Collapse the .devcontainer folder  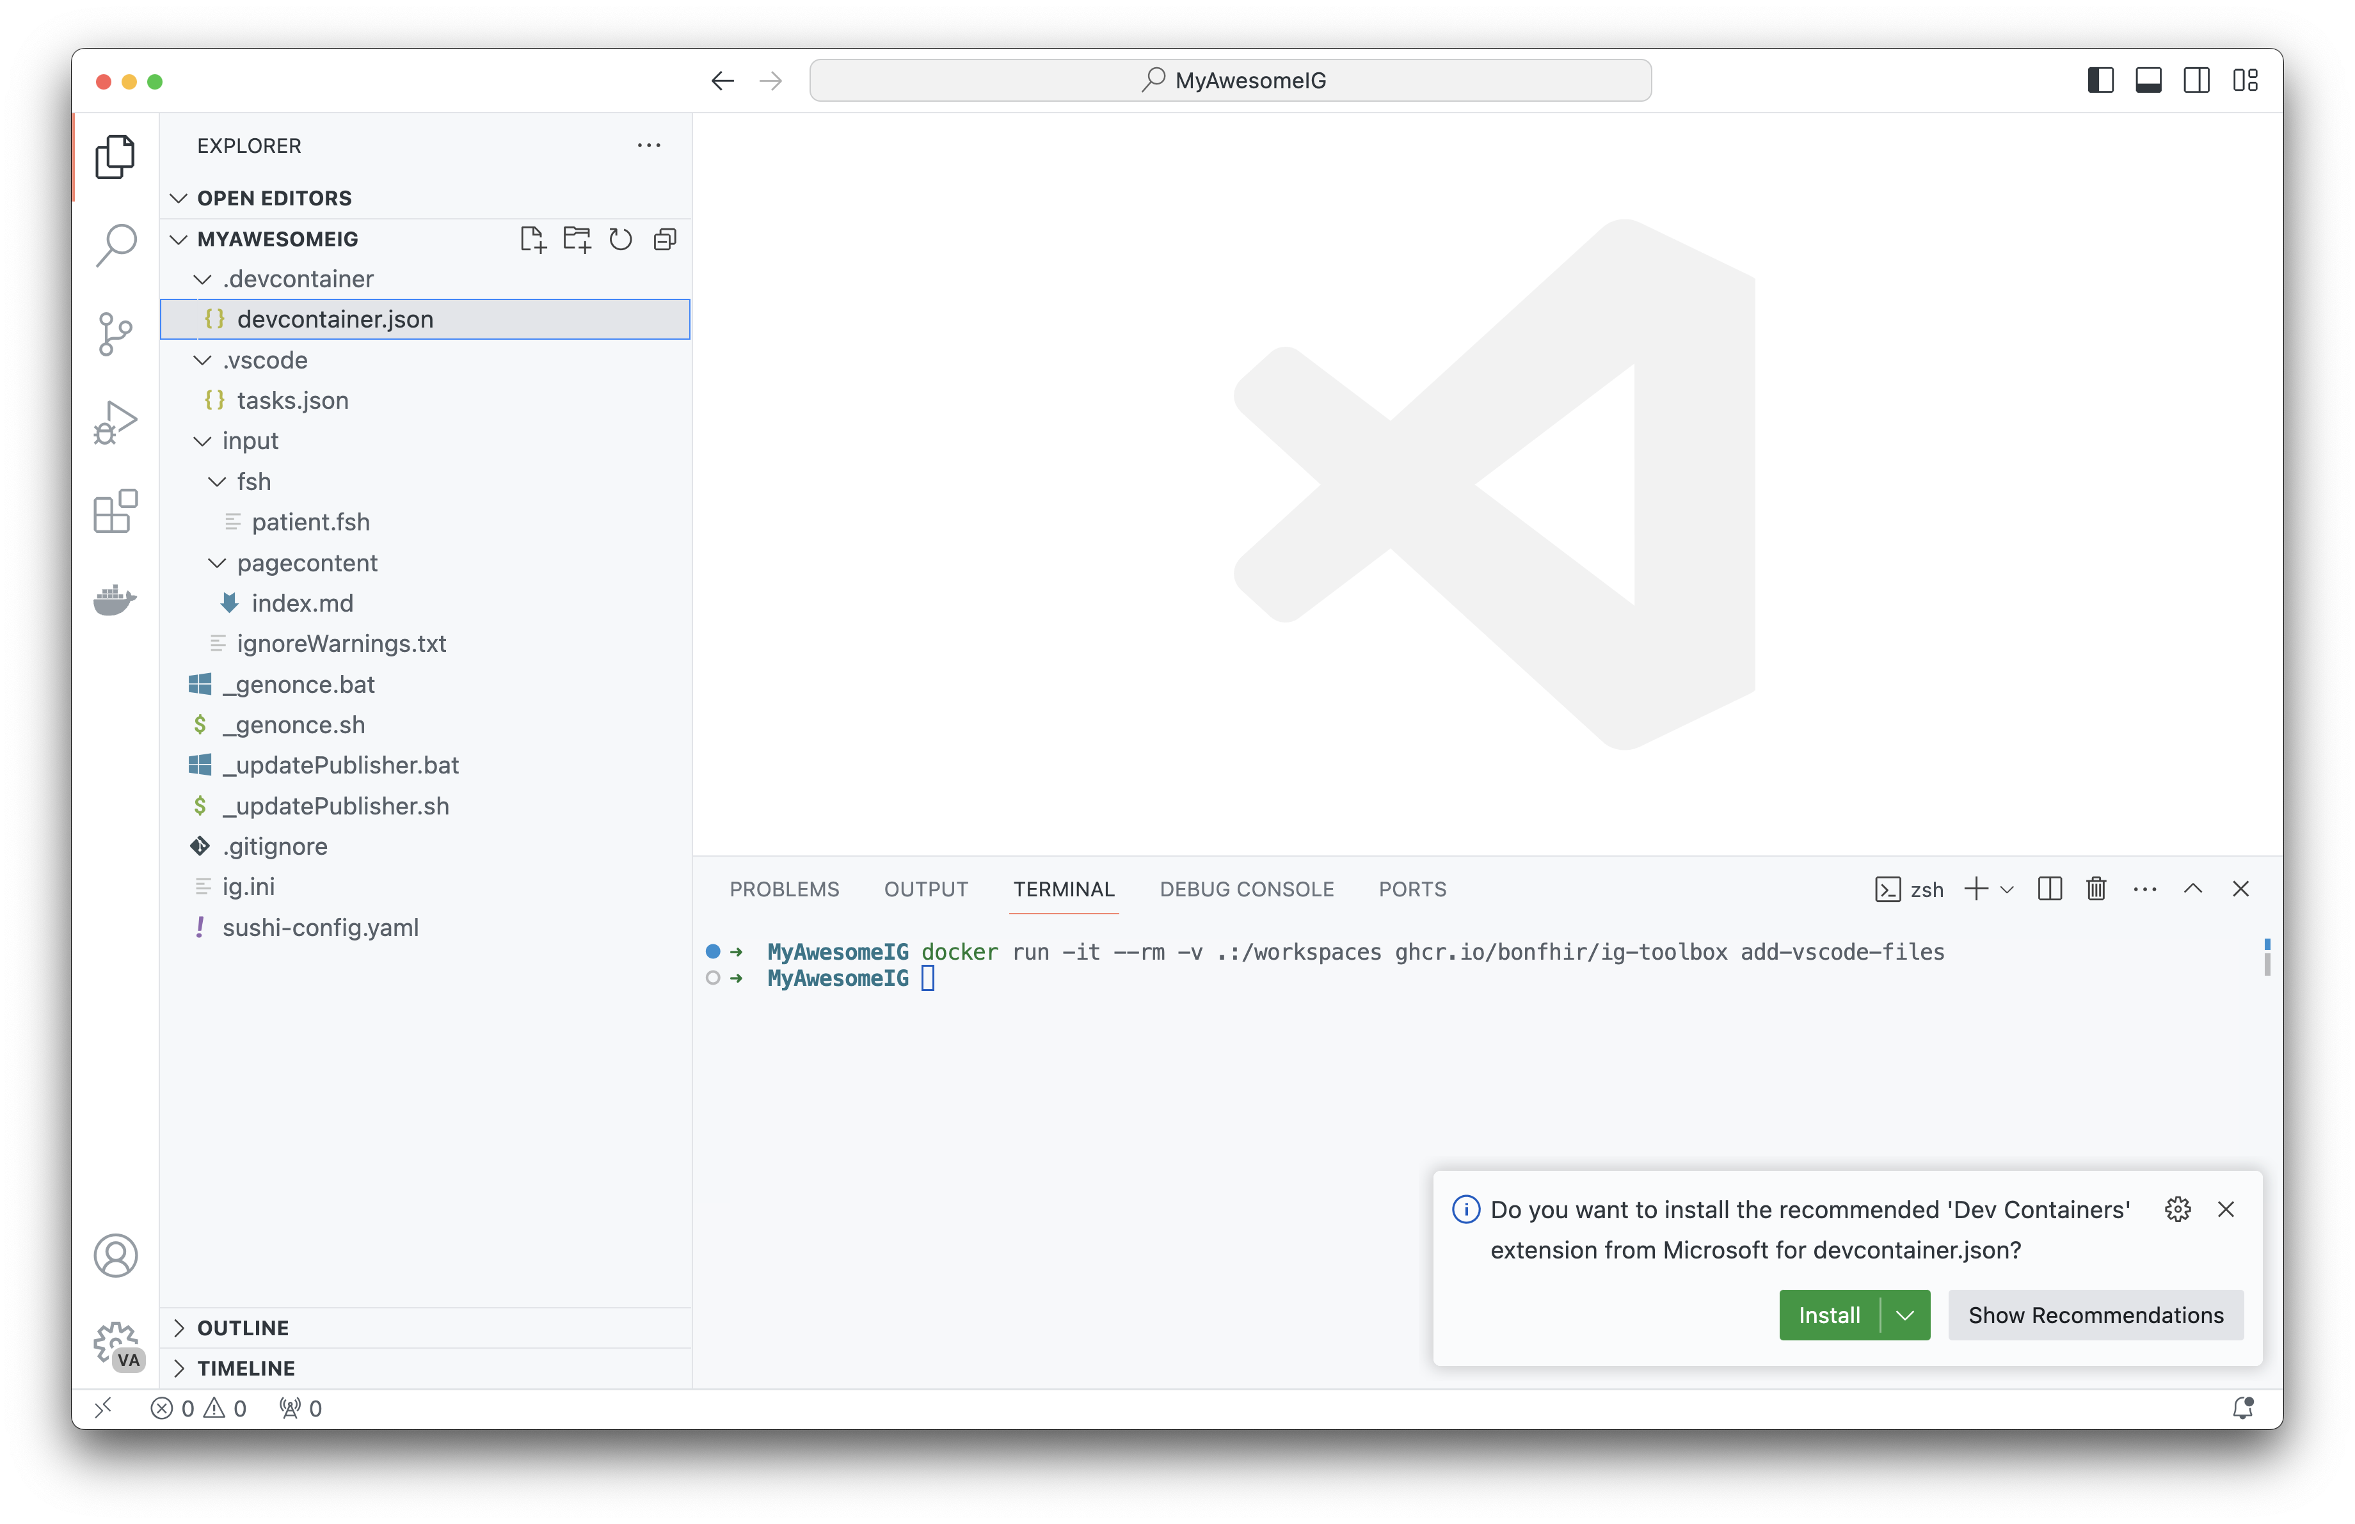pos(426,279)
